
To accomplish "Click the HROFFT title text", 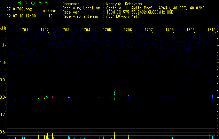I will (x=36, y=3).
